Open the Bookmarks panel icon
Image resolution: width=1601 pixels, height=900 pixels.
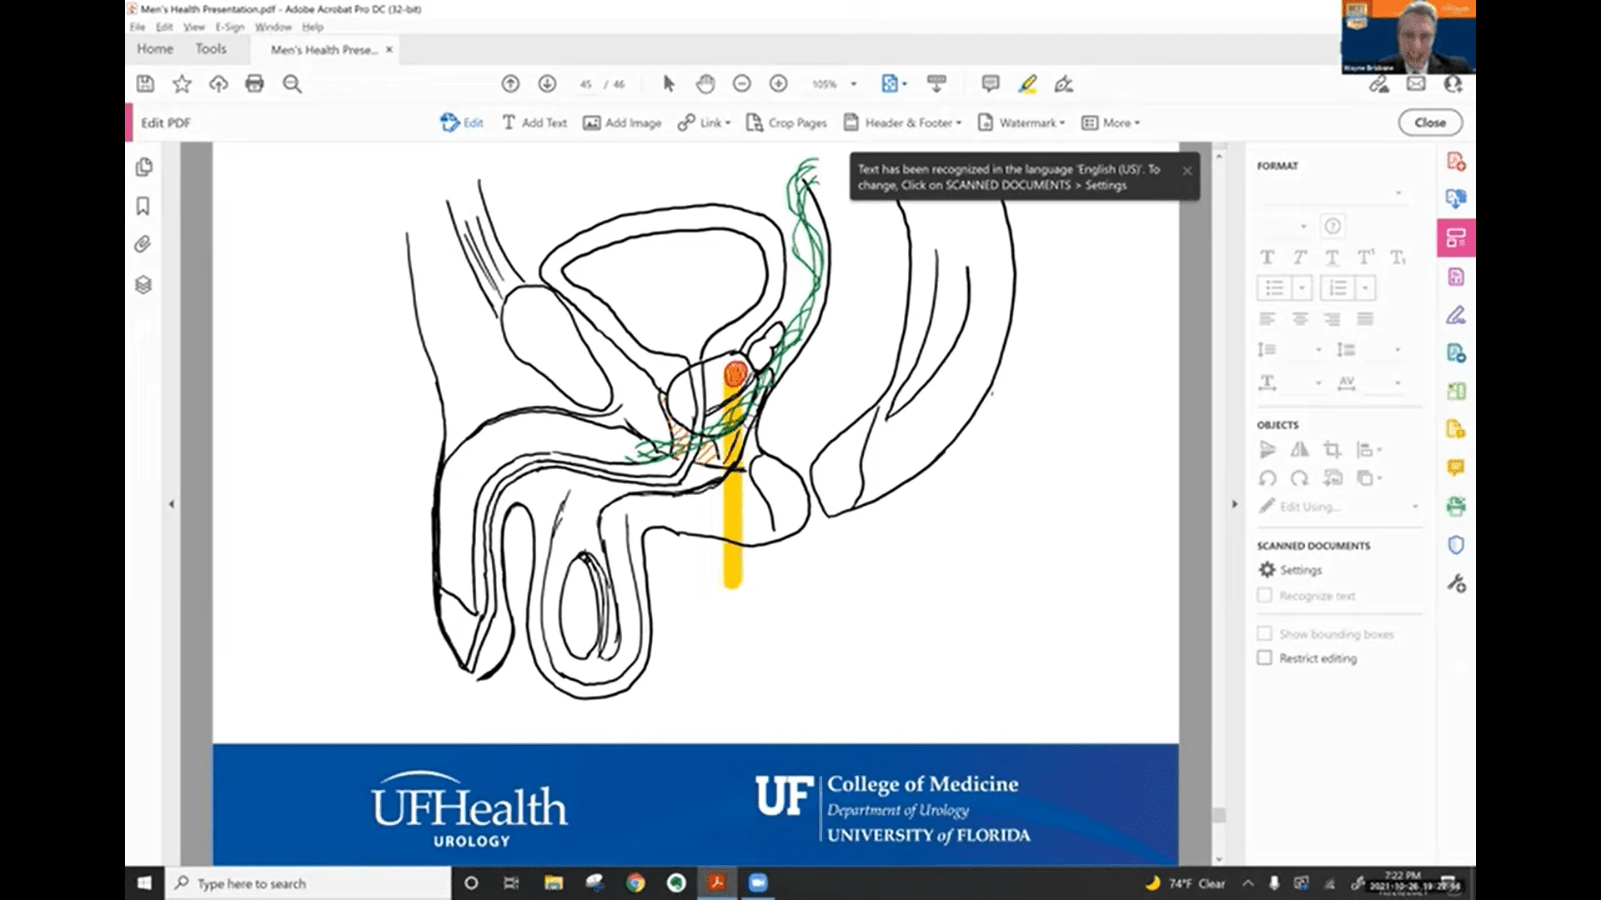click(x=143, y=206)
